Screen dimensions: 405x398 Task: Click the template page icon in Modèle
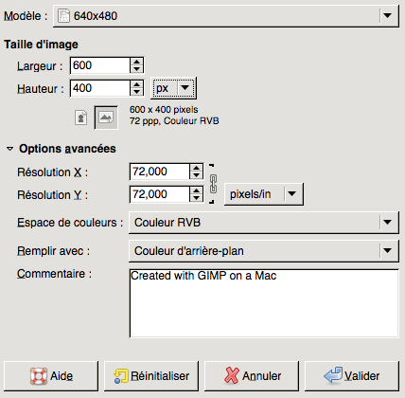click(63, 16)
